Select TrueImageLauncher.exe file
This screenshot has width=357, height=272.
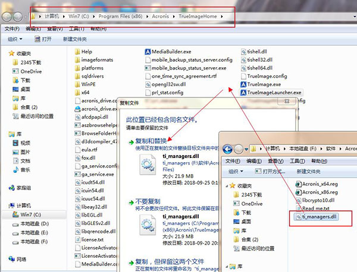[271, 93]
